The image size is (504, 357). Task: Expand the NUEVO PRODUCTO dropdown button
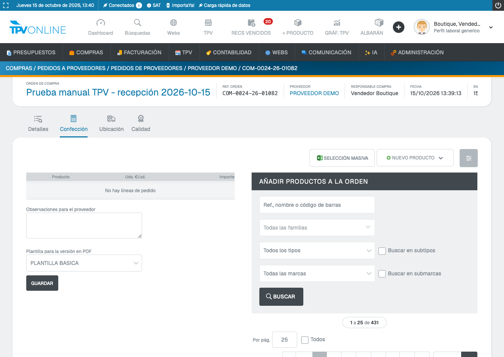click(415, 158)
